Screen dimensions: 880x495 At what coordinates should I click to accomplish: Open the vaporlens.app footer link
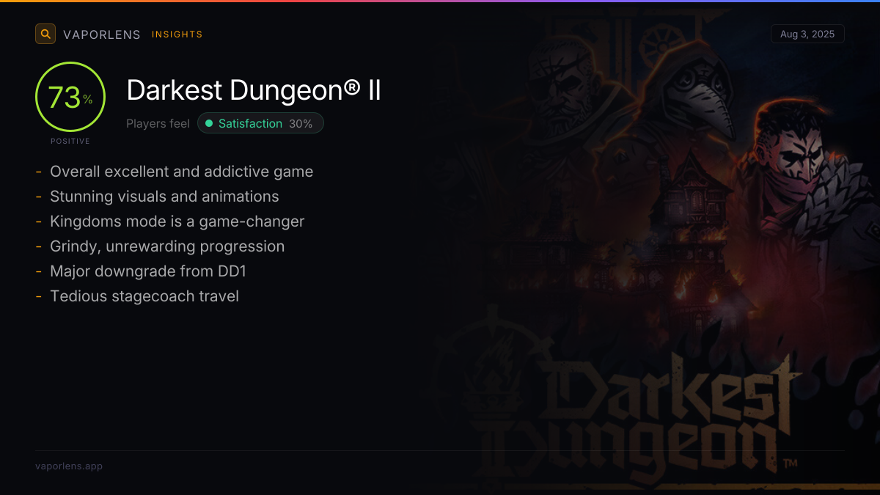point(69,466)
